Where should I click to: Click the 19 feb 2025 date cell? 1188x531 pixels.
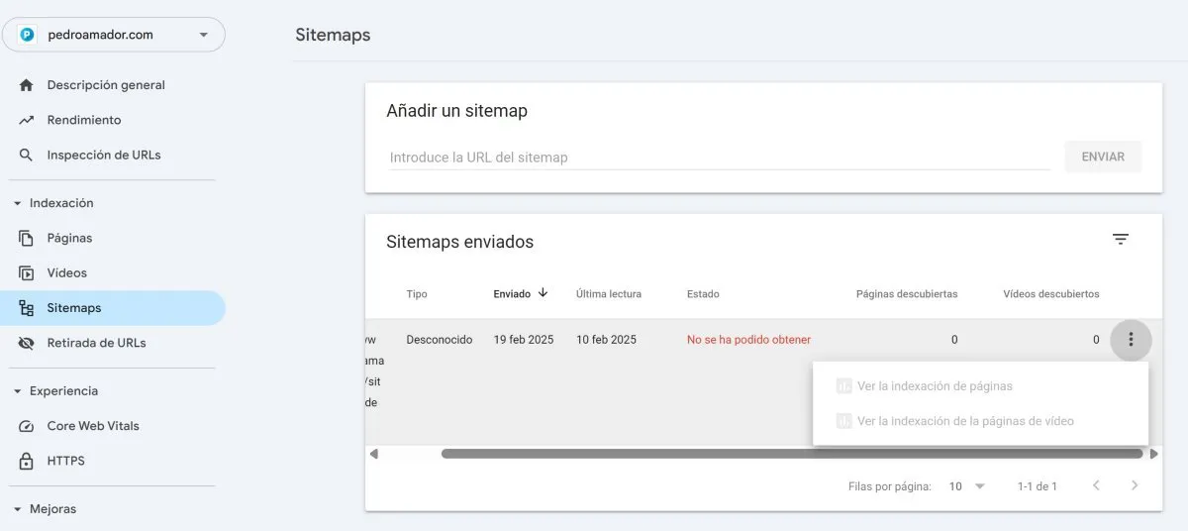524,340
